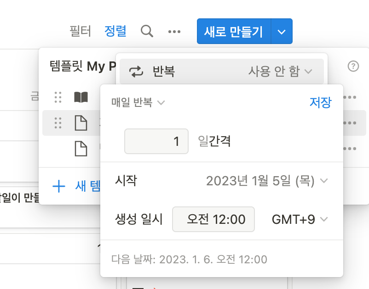369x289 pixels.
Task: Open the 시작 date picker showing 2023년 1월 5일
Action: [267, 181]
